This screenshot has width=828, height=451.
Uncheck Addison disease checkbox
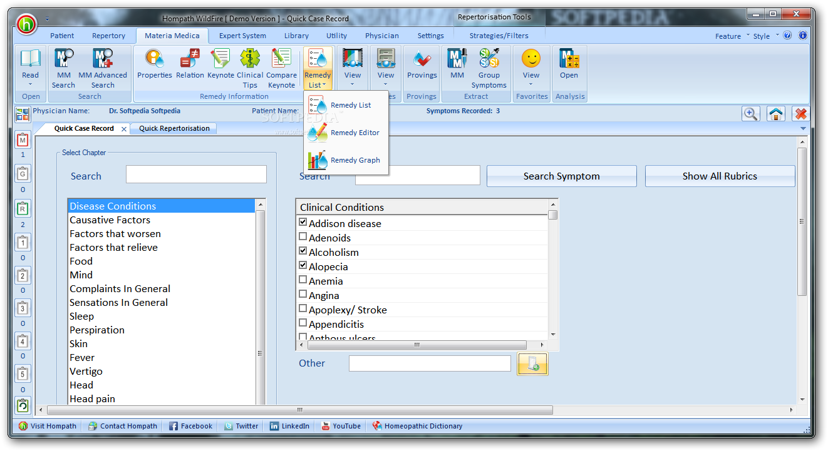pyautogui.click(x=303, y=222)
